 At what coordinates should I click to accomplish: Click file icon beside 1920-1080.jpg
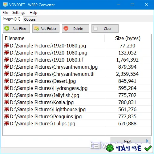pyautogui.click(x=7, y=46)
